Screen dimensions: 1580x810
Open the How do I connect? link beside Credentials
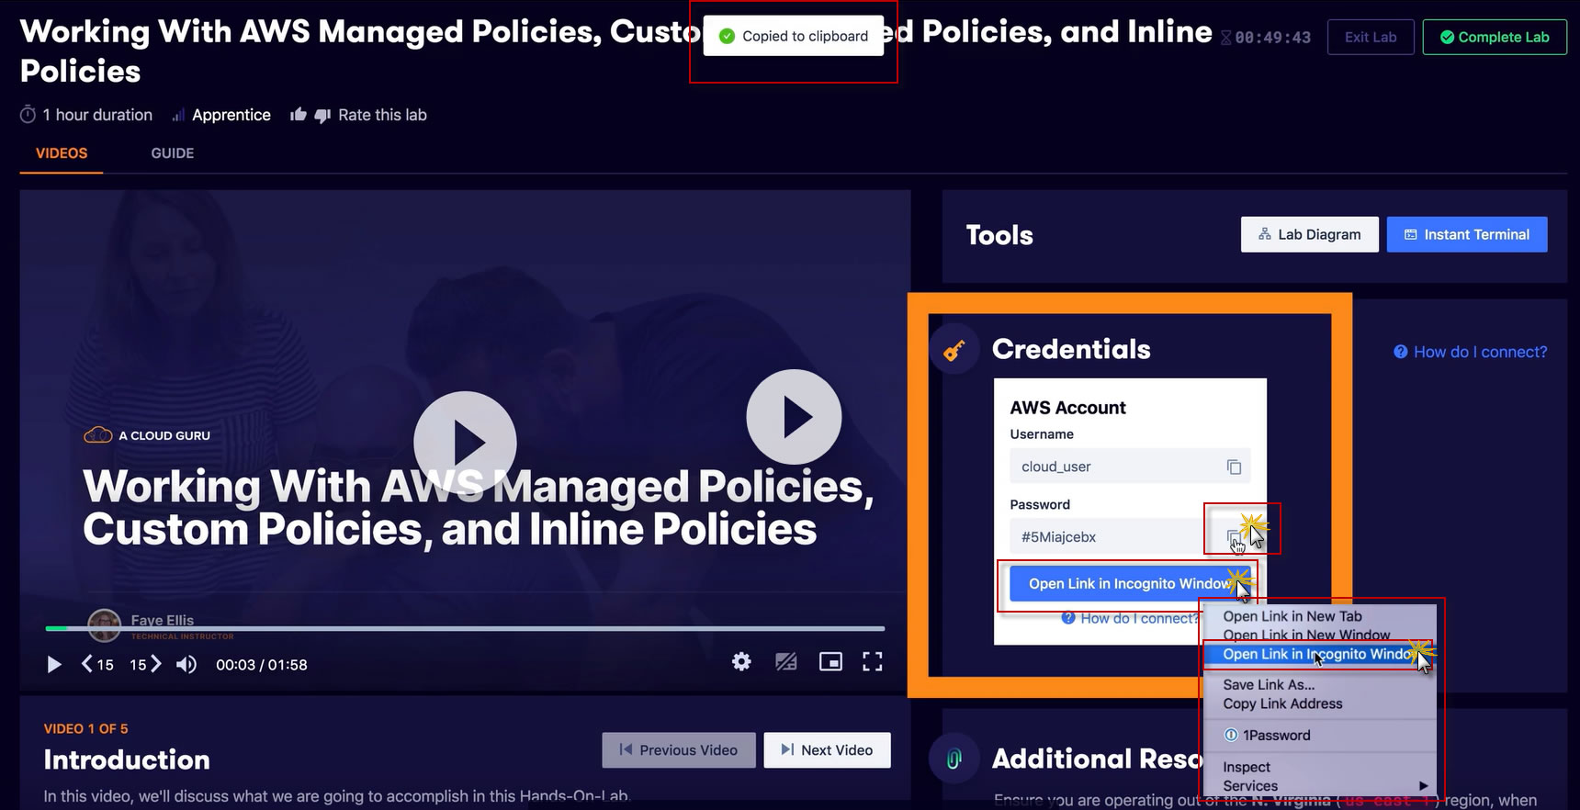[1471, 352]
